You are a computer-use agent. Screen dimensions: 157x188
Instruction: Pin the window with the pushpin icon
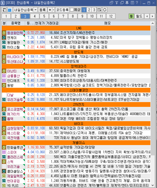[x=127, y=3]
